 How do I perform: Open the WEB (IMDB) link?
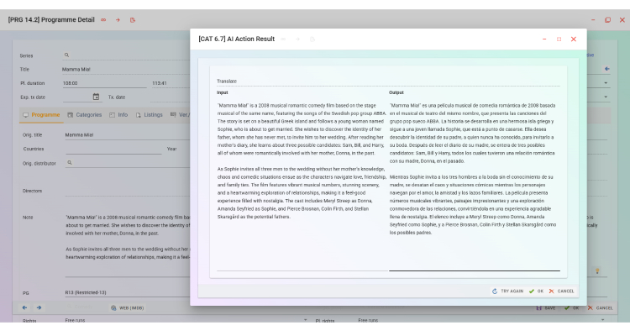[x=128, y=308]
